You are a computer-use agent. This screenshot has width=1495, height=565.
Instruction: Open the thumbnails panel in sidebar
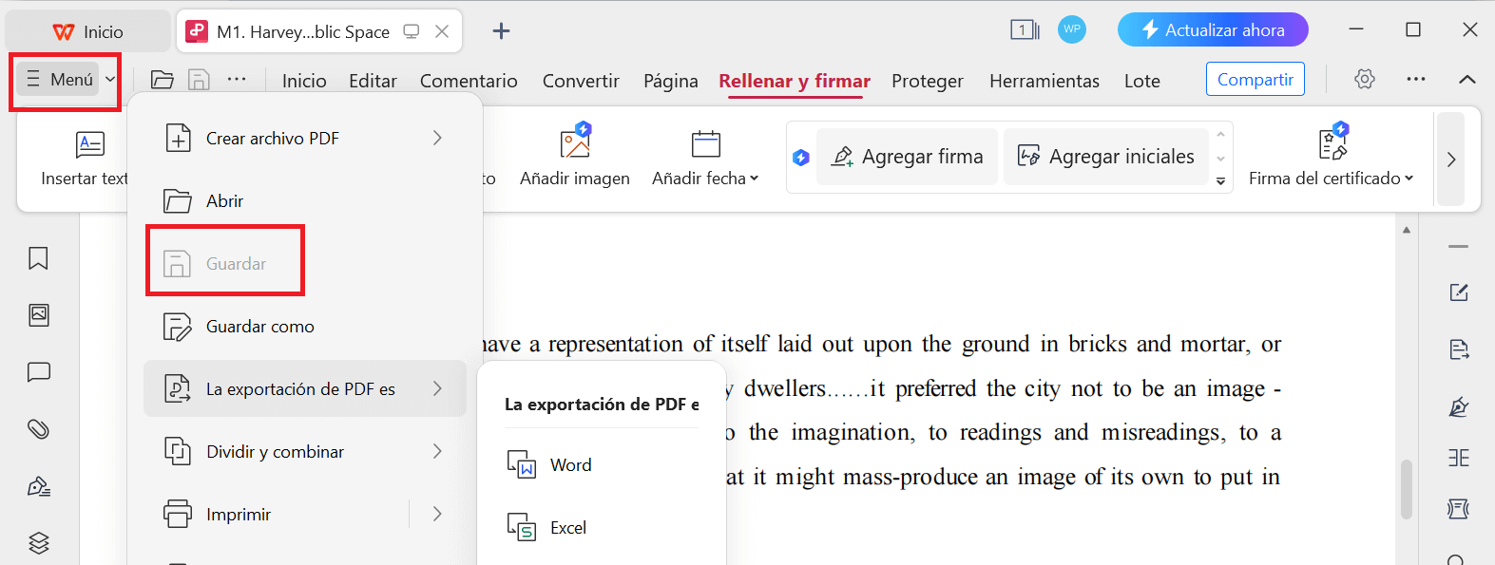[x=38, y=315]
